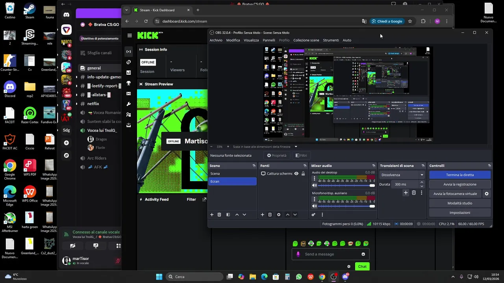
Task: Toggle visibility eye of Cattura schermo source
Action: click(296, 173)
